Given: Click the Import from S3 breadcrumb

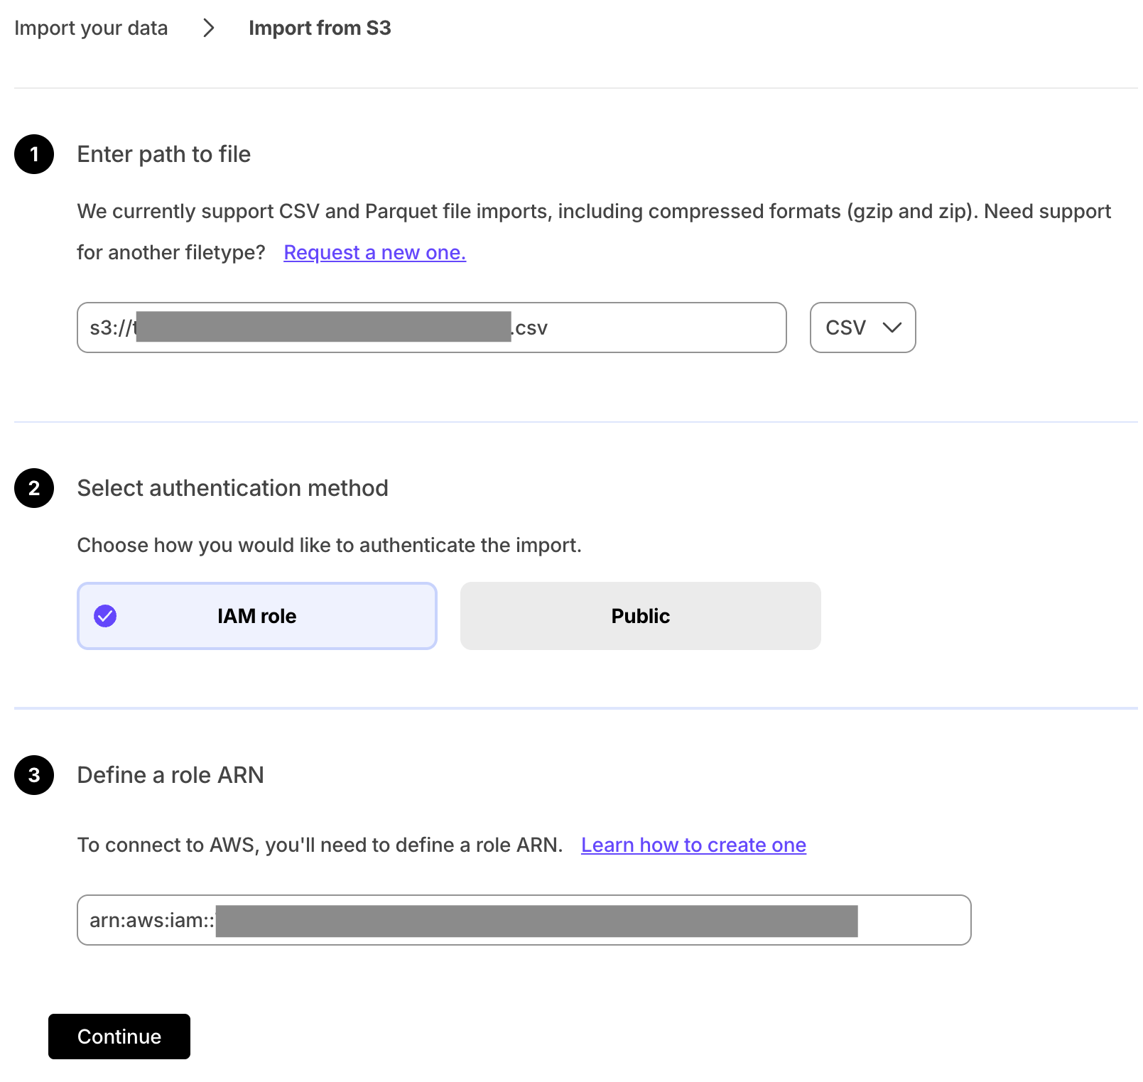Looking at the screenshot, I should pyautogui.click(x=320, y=28).
